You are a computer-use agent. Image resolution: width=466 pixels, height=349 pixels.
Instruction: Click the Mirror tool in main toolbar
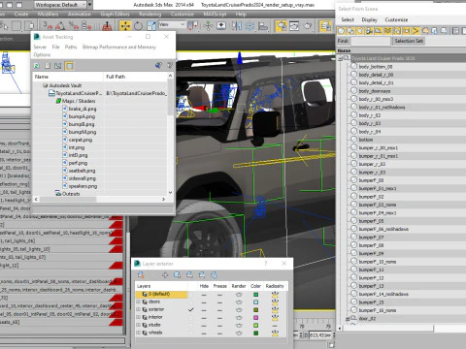(x=236, y=25)
